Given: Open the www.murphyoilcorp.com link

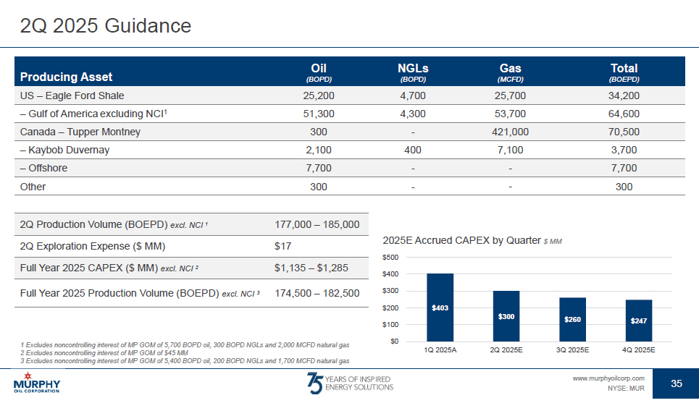Looking at the screenshot, I should [608, 378].
